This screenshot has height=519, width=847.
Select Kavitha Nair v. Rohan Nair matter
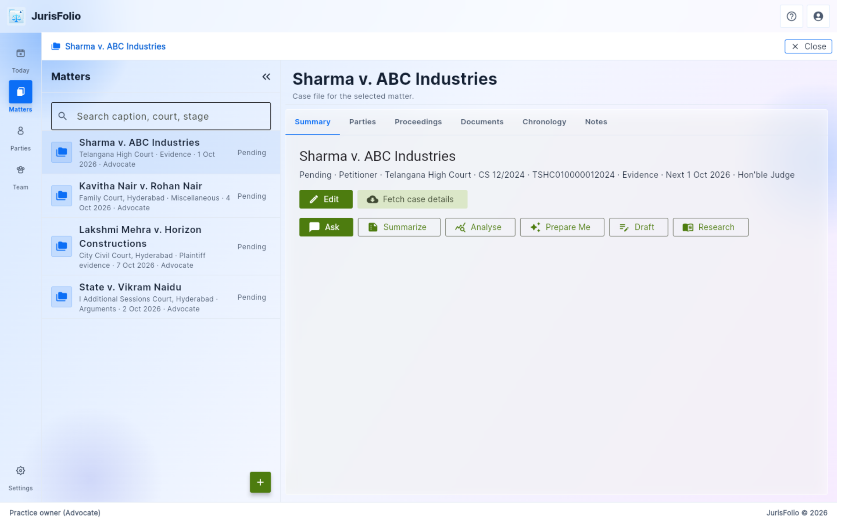161,196
